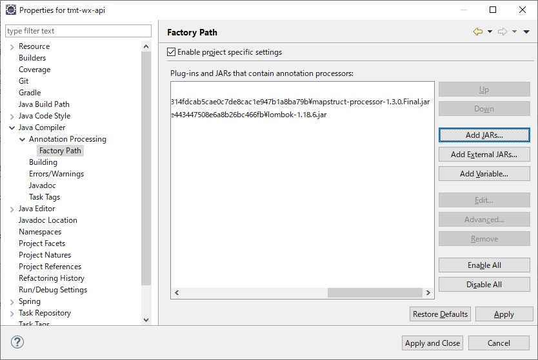This screenshot has height=360, width=538.
Task: Expand the Java Editor tree node
Action: pyautogui.click(x=12, y=209)
